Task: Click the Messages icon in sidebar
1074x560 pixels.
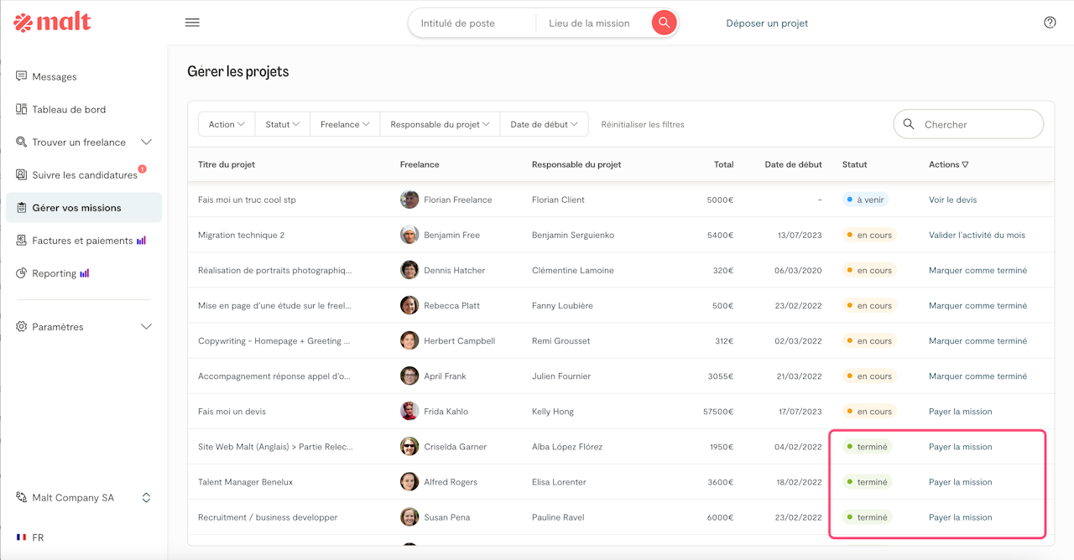Action: coord(22,76)
